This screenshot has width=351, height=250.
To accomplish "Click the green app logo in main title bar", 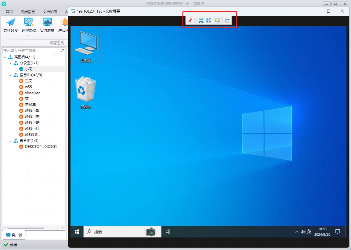I will (4, 4).
